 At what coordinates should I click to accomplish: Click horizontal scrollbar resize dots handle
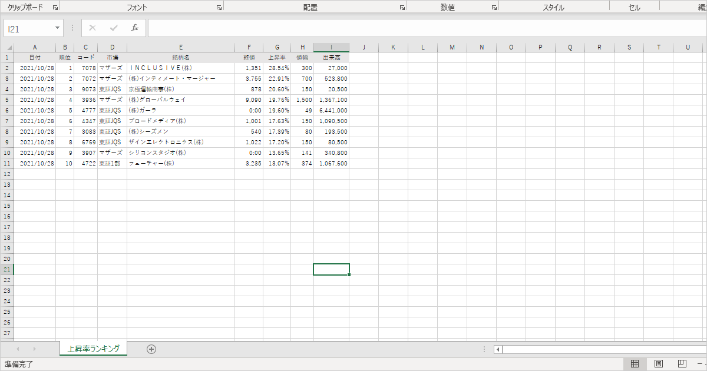coord(484,349)
